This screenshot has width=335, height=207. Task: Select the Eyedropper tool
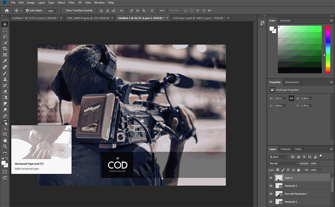pyautogui.click(x=5, y=61)
